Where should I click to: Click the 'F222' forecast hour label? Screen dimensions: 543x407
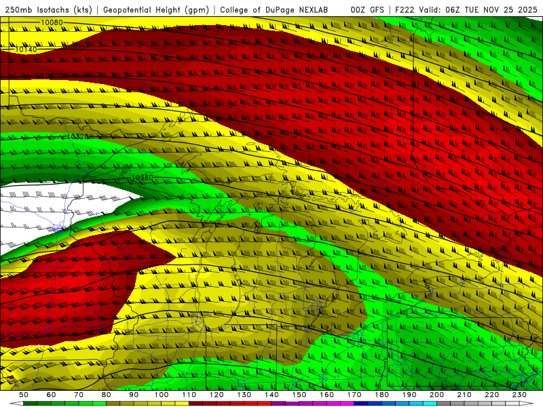tap(405, 9)
